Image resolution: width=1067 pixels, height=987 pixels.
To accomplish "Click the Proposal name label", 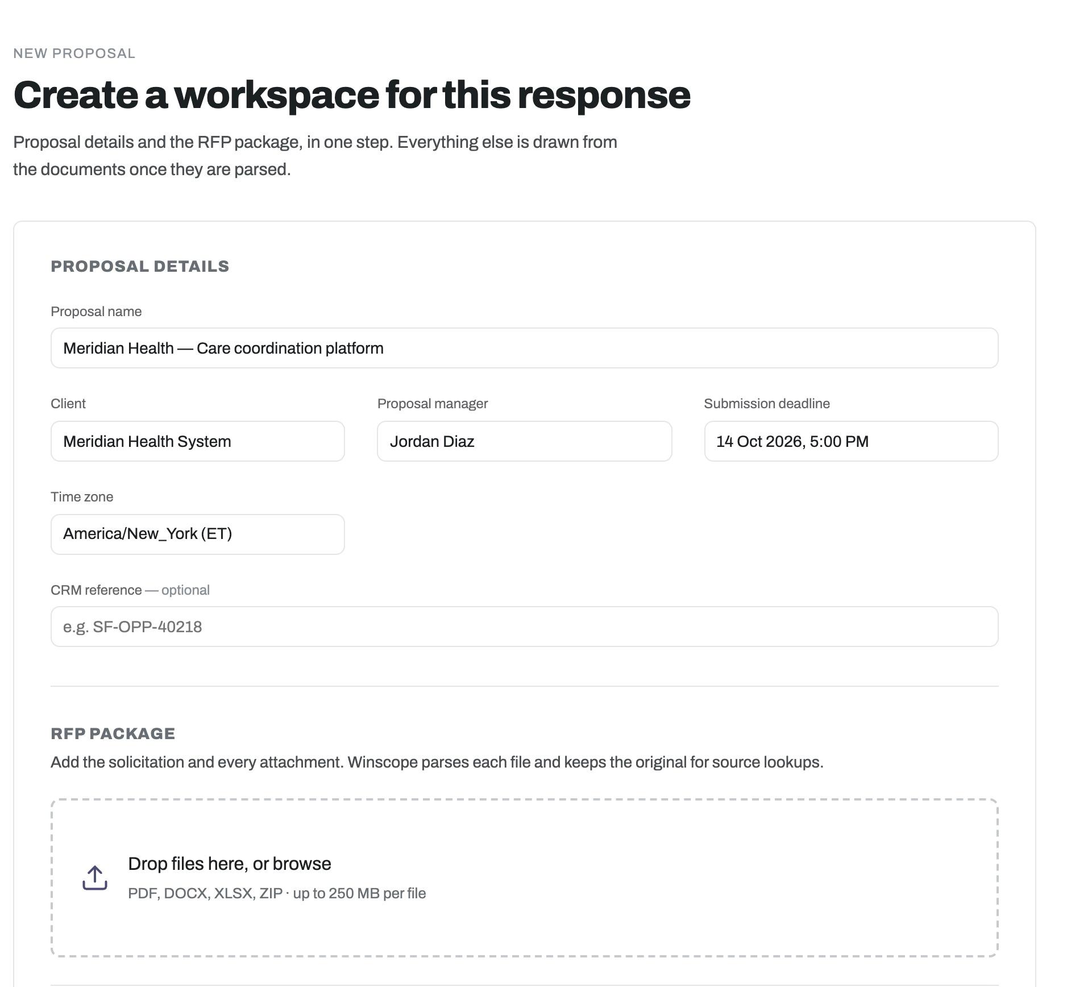I will pyautogui.click(x=96, y=312).
